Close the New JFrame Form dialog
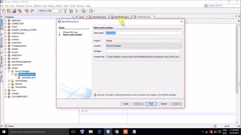This screenshot has width=241, height=135. click(182, 22)
